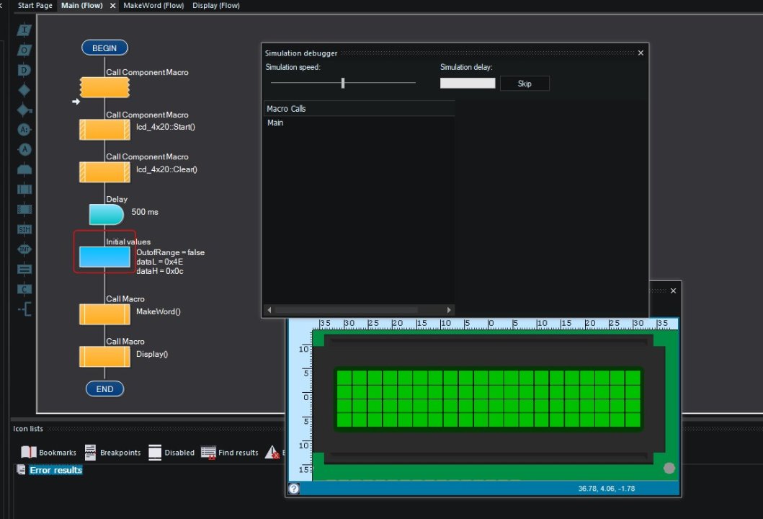Click the error warning icon in Icon lists

click(x=272, y=452)
